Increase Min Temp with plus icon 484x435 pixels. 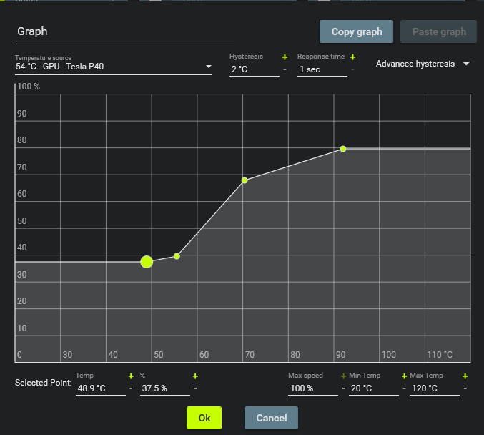click(x=404, y=376)
